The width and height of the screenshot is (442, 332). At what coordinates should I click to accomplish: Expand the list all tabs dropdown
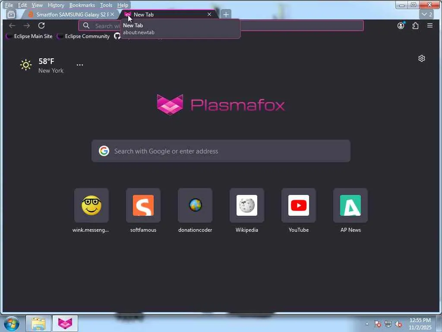pyautogui.click(x=427, y=14)
